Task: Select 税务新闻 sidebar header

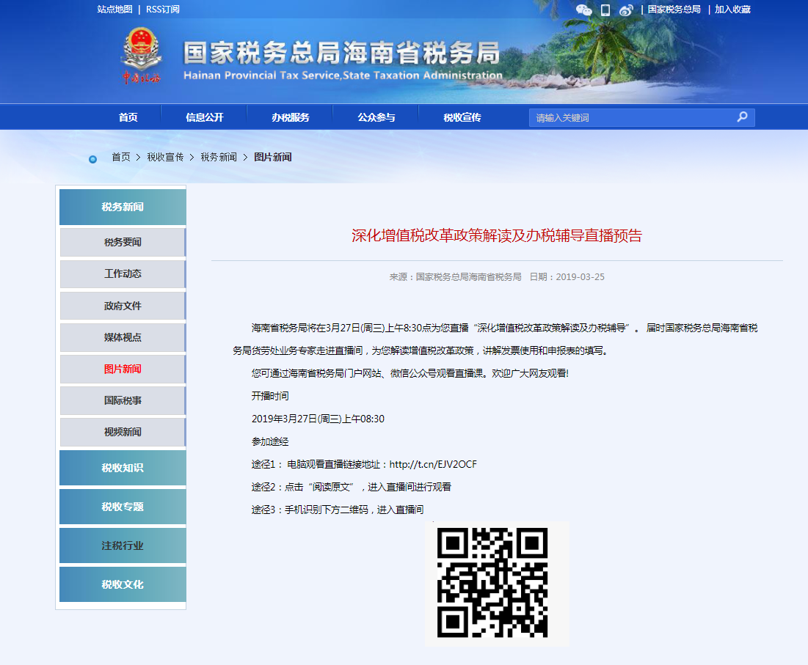Action: coord(123,207)
